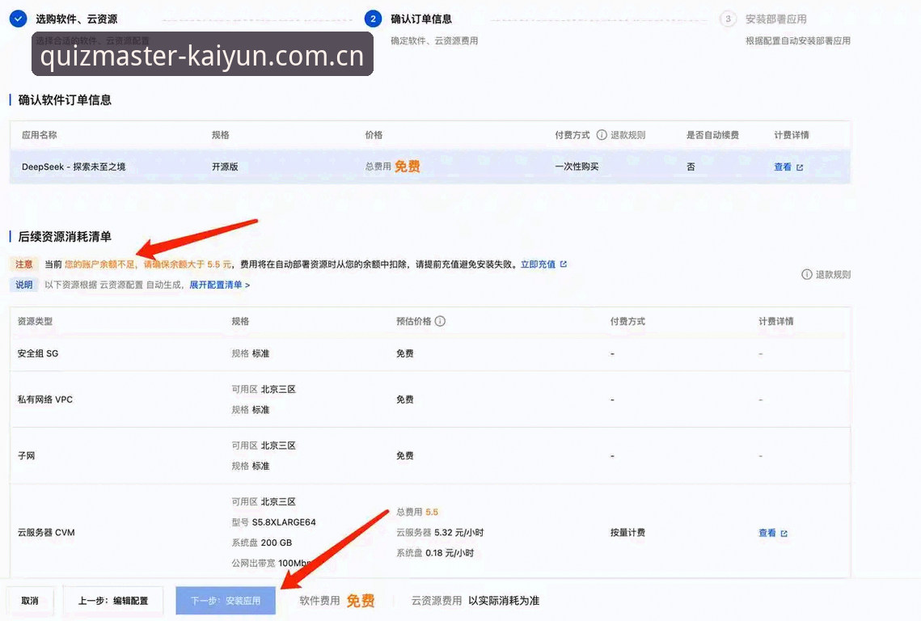
Task: Click the 注意 notice tag
Action: click(x=24, y=264)
